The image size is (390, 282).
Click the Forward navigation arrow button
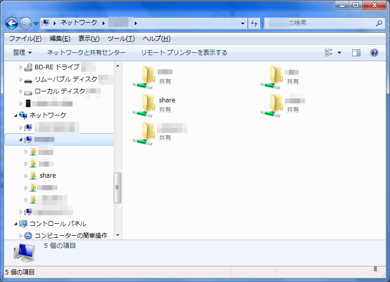click(25, 23)
